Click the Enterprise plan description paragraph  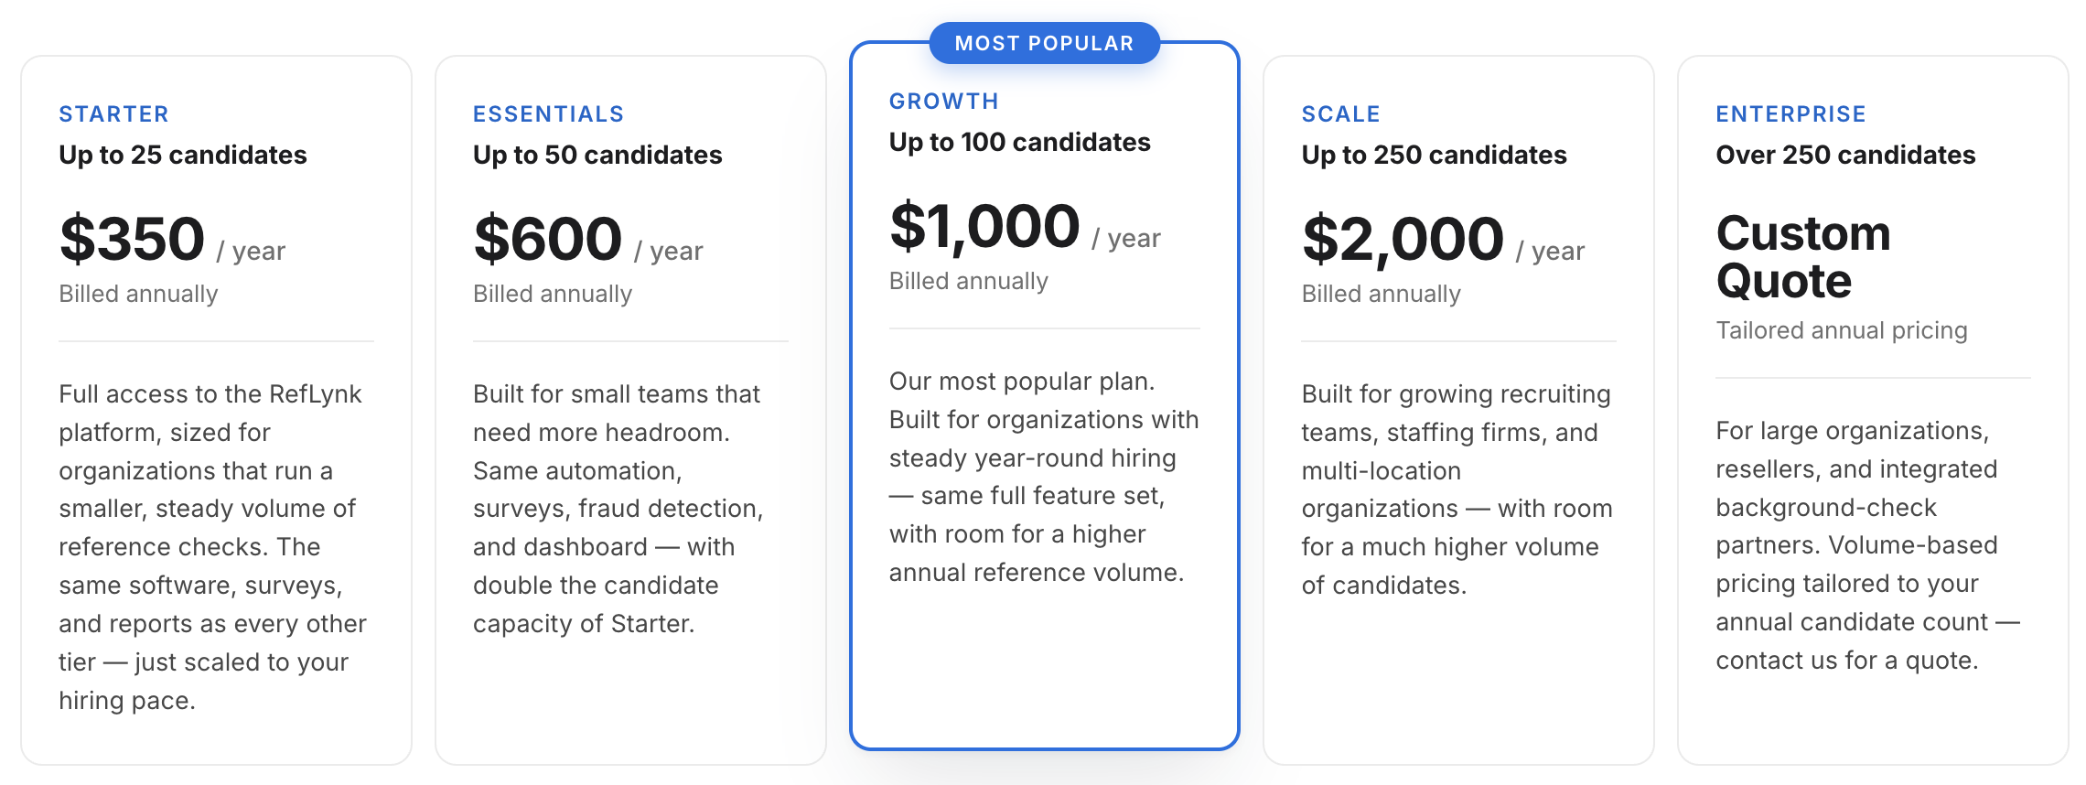tap(1868, 545)
